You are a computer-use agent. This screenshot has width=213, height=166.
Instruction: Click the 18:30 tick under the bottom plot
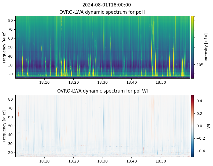tap(103, 161)
